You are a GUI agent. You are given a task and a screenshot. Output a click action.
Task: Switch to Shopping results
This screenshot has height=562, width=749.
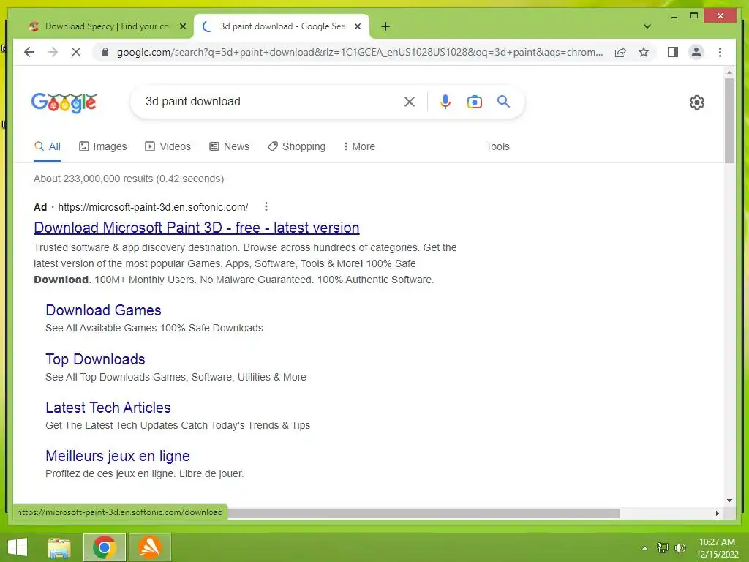[x=297, y=146]
